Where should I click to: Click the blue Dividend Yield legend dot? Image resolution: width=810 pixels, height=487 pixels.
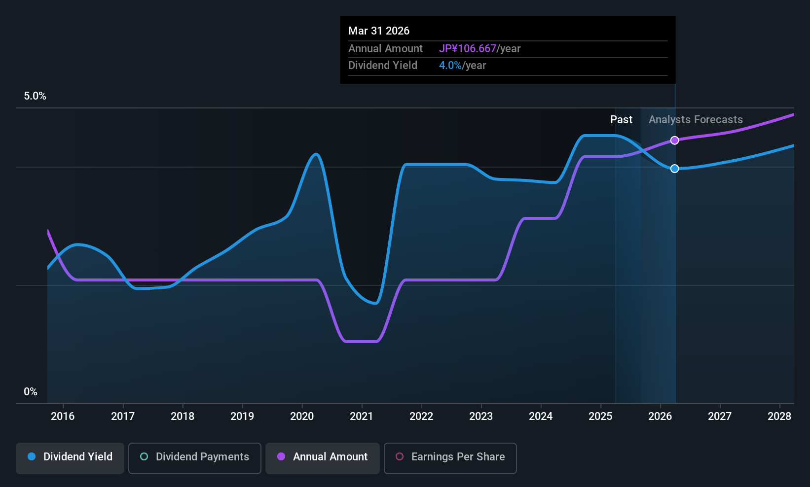[32, 457]
